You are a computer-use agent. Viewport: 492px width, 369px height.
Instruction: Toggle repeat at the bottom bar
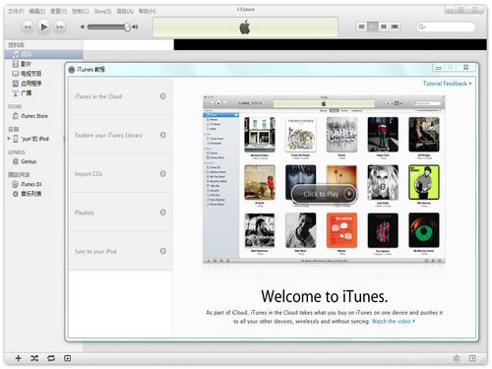[x=51, y=358]
